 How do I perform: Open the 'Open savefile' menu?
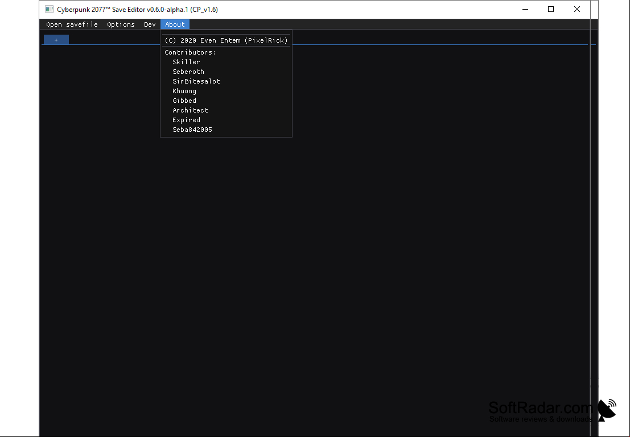[72, 24]
